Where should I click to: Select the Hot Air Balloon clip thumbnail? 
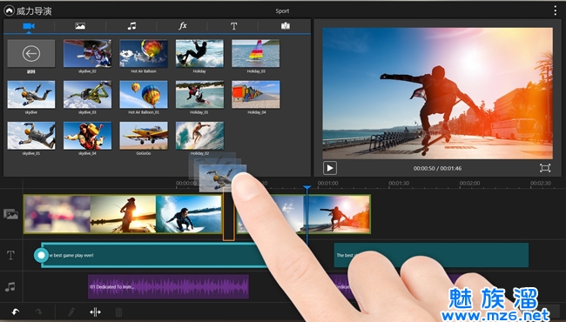[144, 53]
